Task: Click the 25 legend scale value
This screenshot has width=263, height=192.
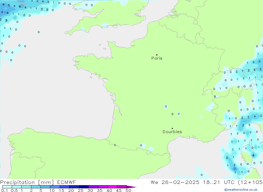Action: (x=80, y=190)
